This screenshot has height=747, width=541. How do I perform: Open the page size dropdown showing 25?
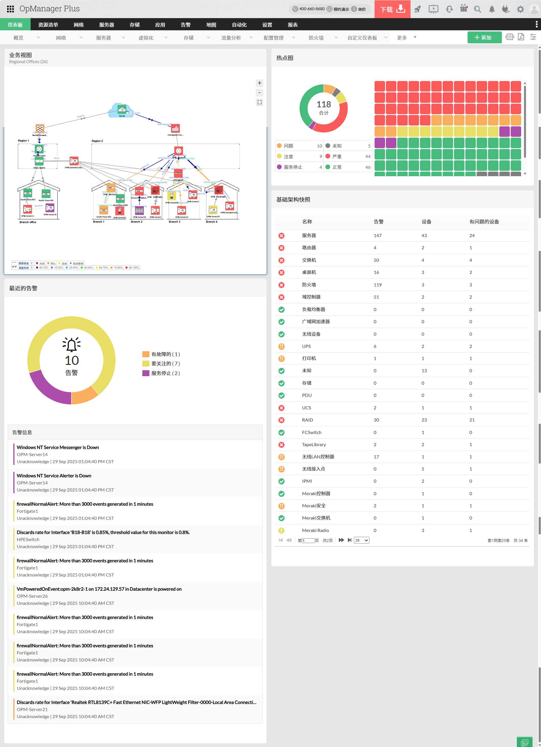point(361,540)
